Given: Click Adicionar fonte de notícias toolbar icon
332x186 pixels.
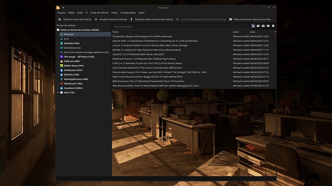Looking at the screenshot, I should coord(60,19).
